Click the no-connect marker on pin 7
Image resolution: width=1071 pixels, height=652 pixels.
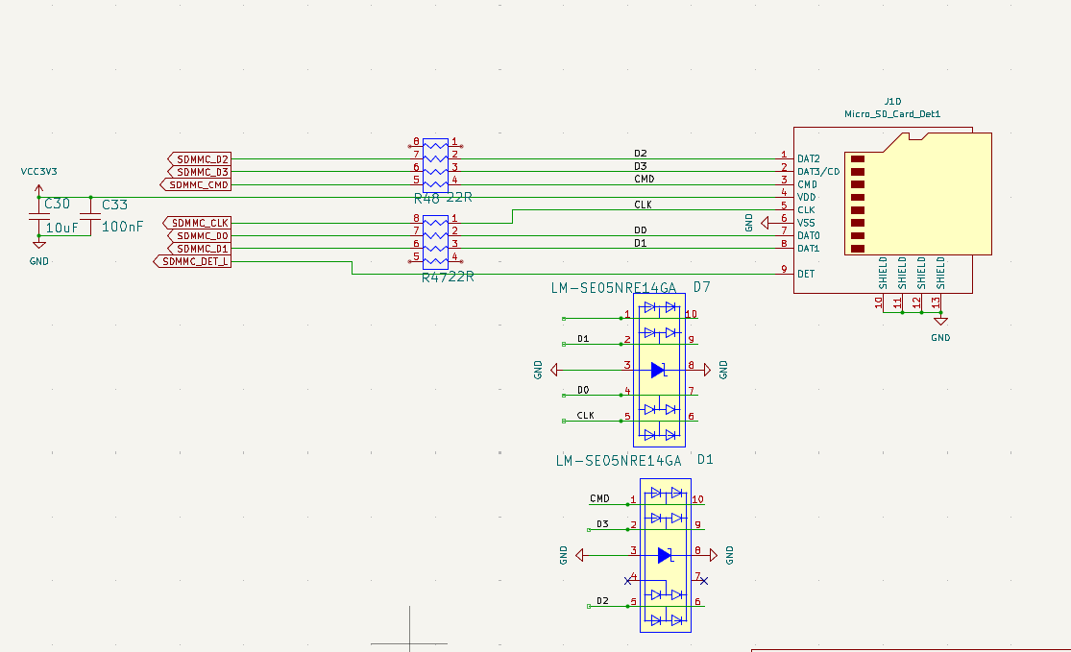703,580
